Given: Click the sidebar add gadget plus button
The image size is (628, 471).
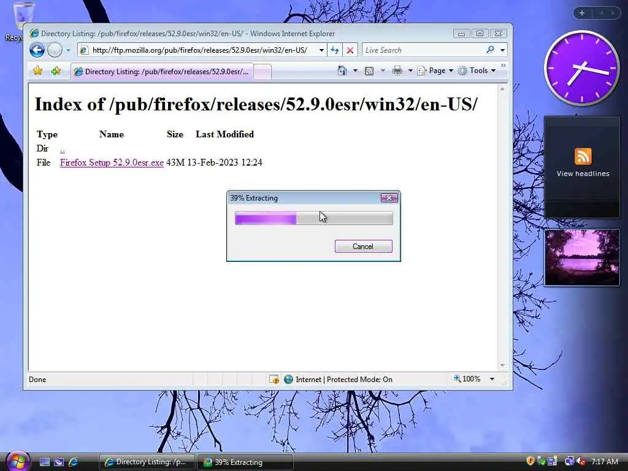Looking at the screenshot, I should tap(582, 13).
